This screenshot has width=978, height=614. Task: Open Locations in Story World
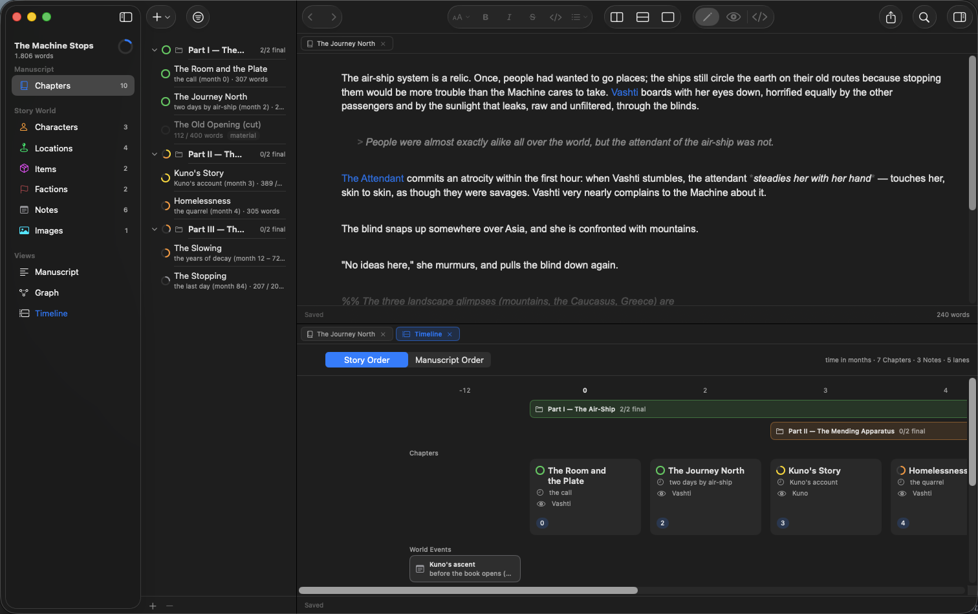(x=73, y=148)
